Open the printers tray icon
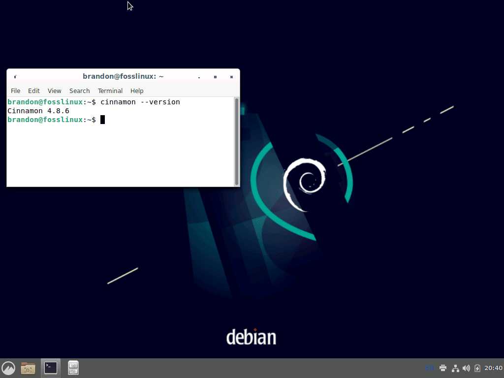504x378 pixels. (x=443, y=368)
